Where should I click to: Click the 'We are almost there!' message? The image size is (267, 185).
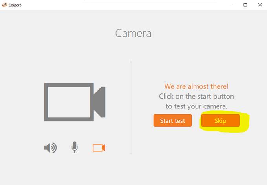[196, 86]
